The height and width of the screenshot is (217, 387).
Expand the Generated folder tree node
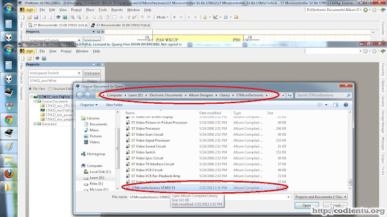click(x=35, y=124)
